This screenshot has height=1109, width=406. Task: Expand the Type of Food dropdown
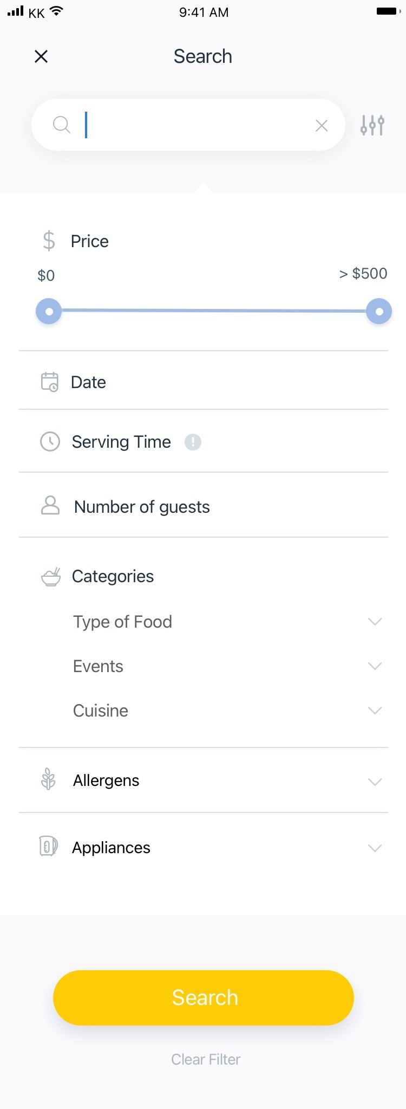click(x=375, y=621)
